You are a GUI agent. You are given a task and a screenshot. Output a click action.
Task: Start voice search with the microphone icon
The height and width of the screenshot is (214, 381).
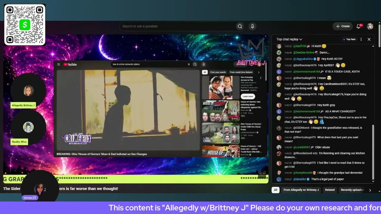pyautogui.click(x=252, y=26)
